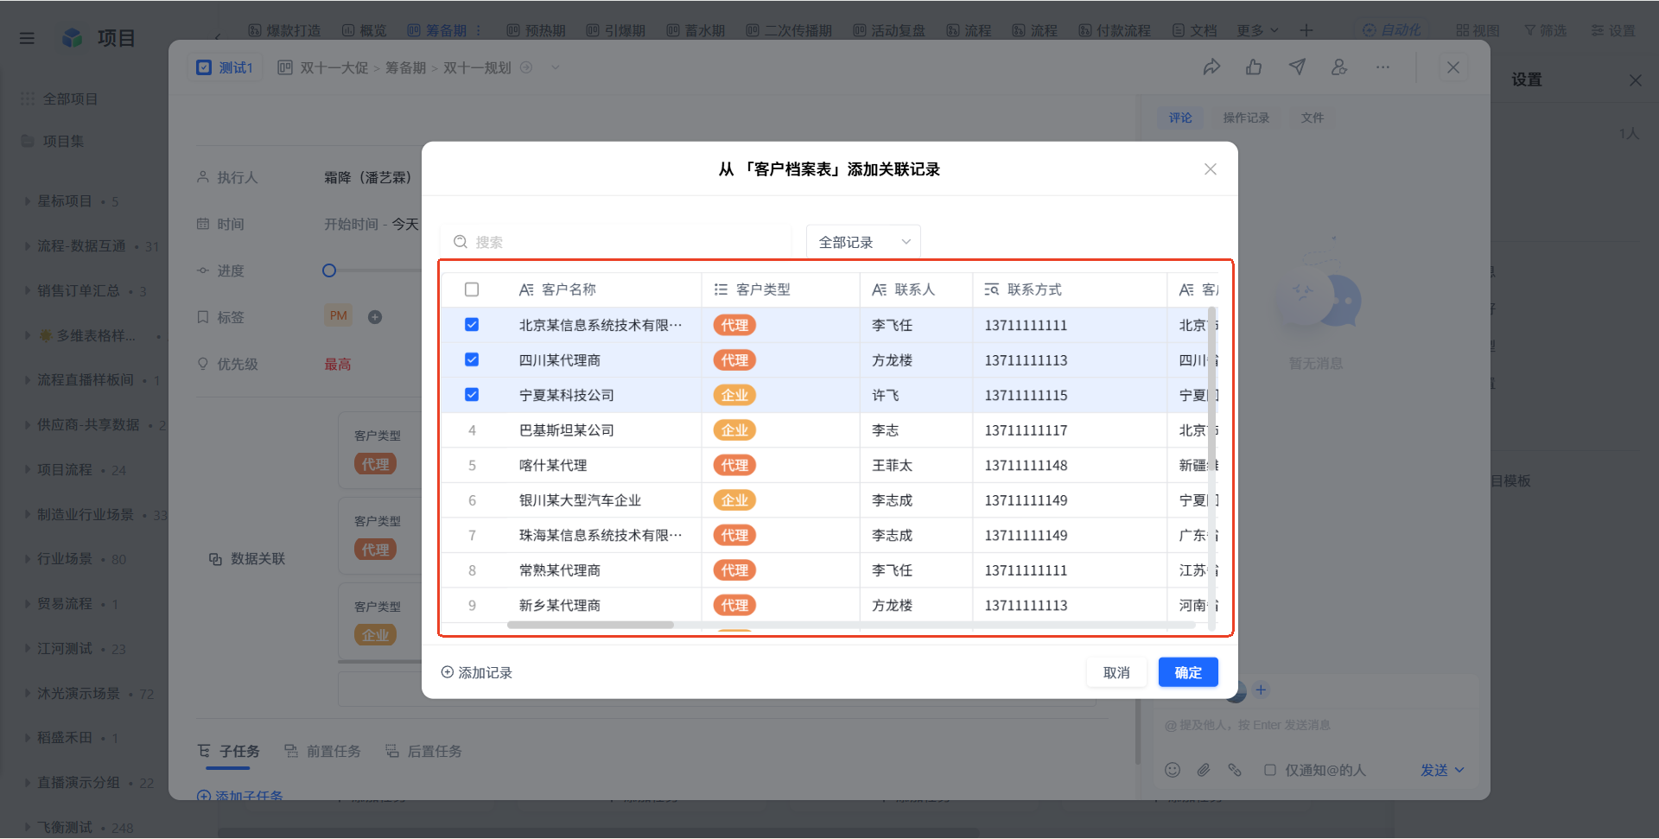Switch to the 前置任务 tab

323,751
